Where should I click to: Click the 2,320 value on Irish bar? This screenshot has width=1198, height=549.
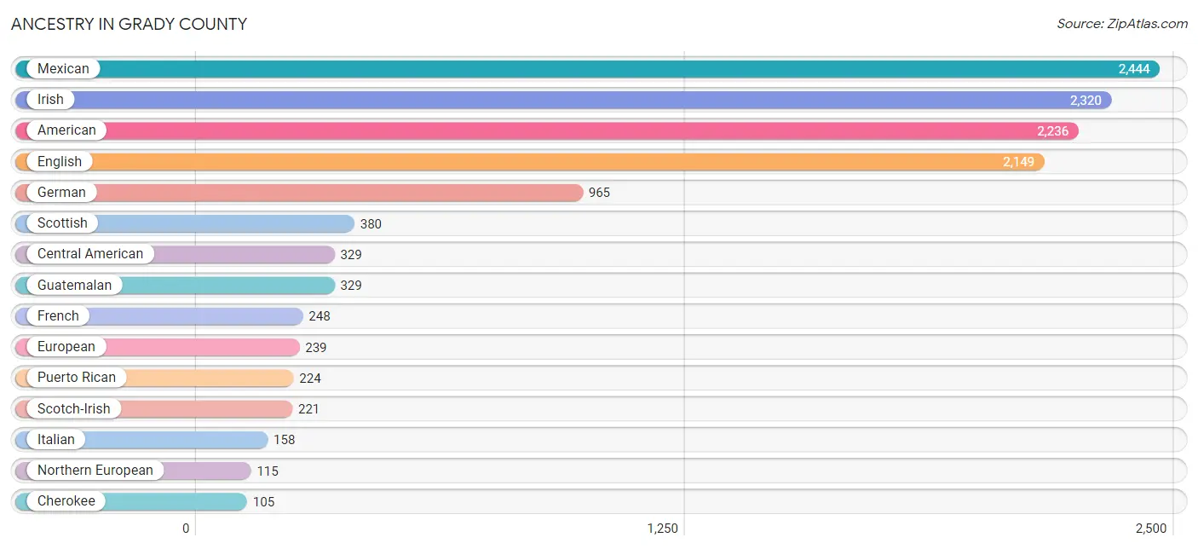pos(1086,101)
